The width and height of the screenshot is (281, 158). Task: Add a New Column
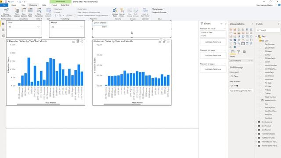point(24,12)
